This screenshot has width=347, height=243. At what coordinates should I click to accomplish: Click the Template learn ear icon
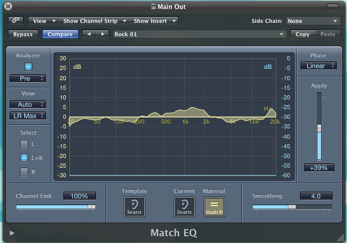point(135,207)
